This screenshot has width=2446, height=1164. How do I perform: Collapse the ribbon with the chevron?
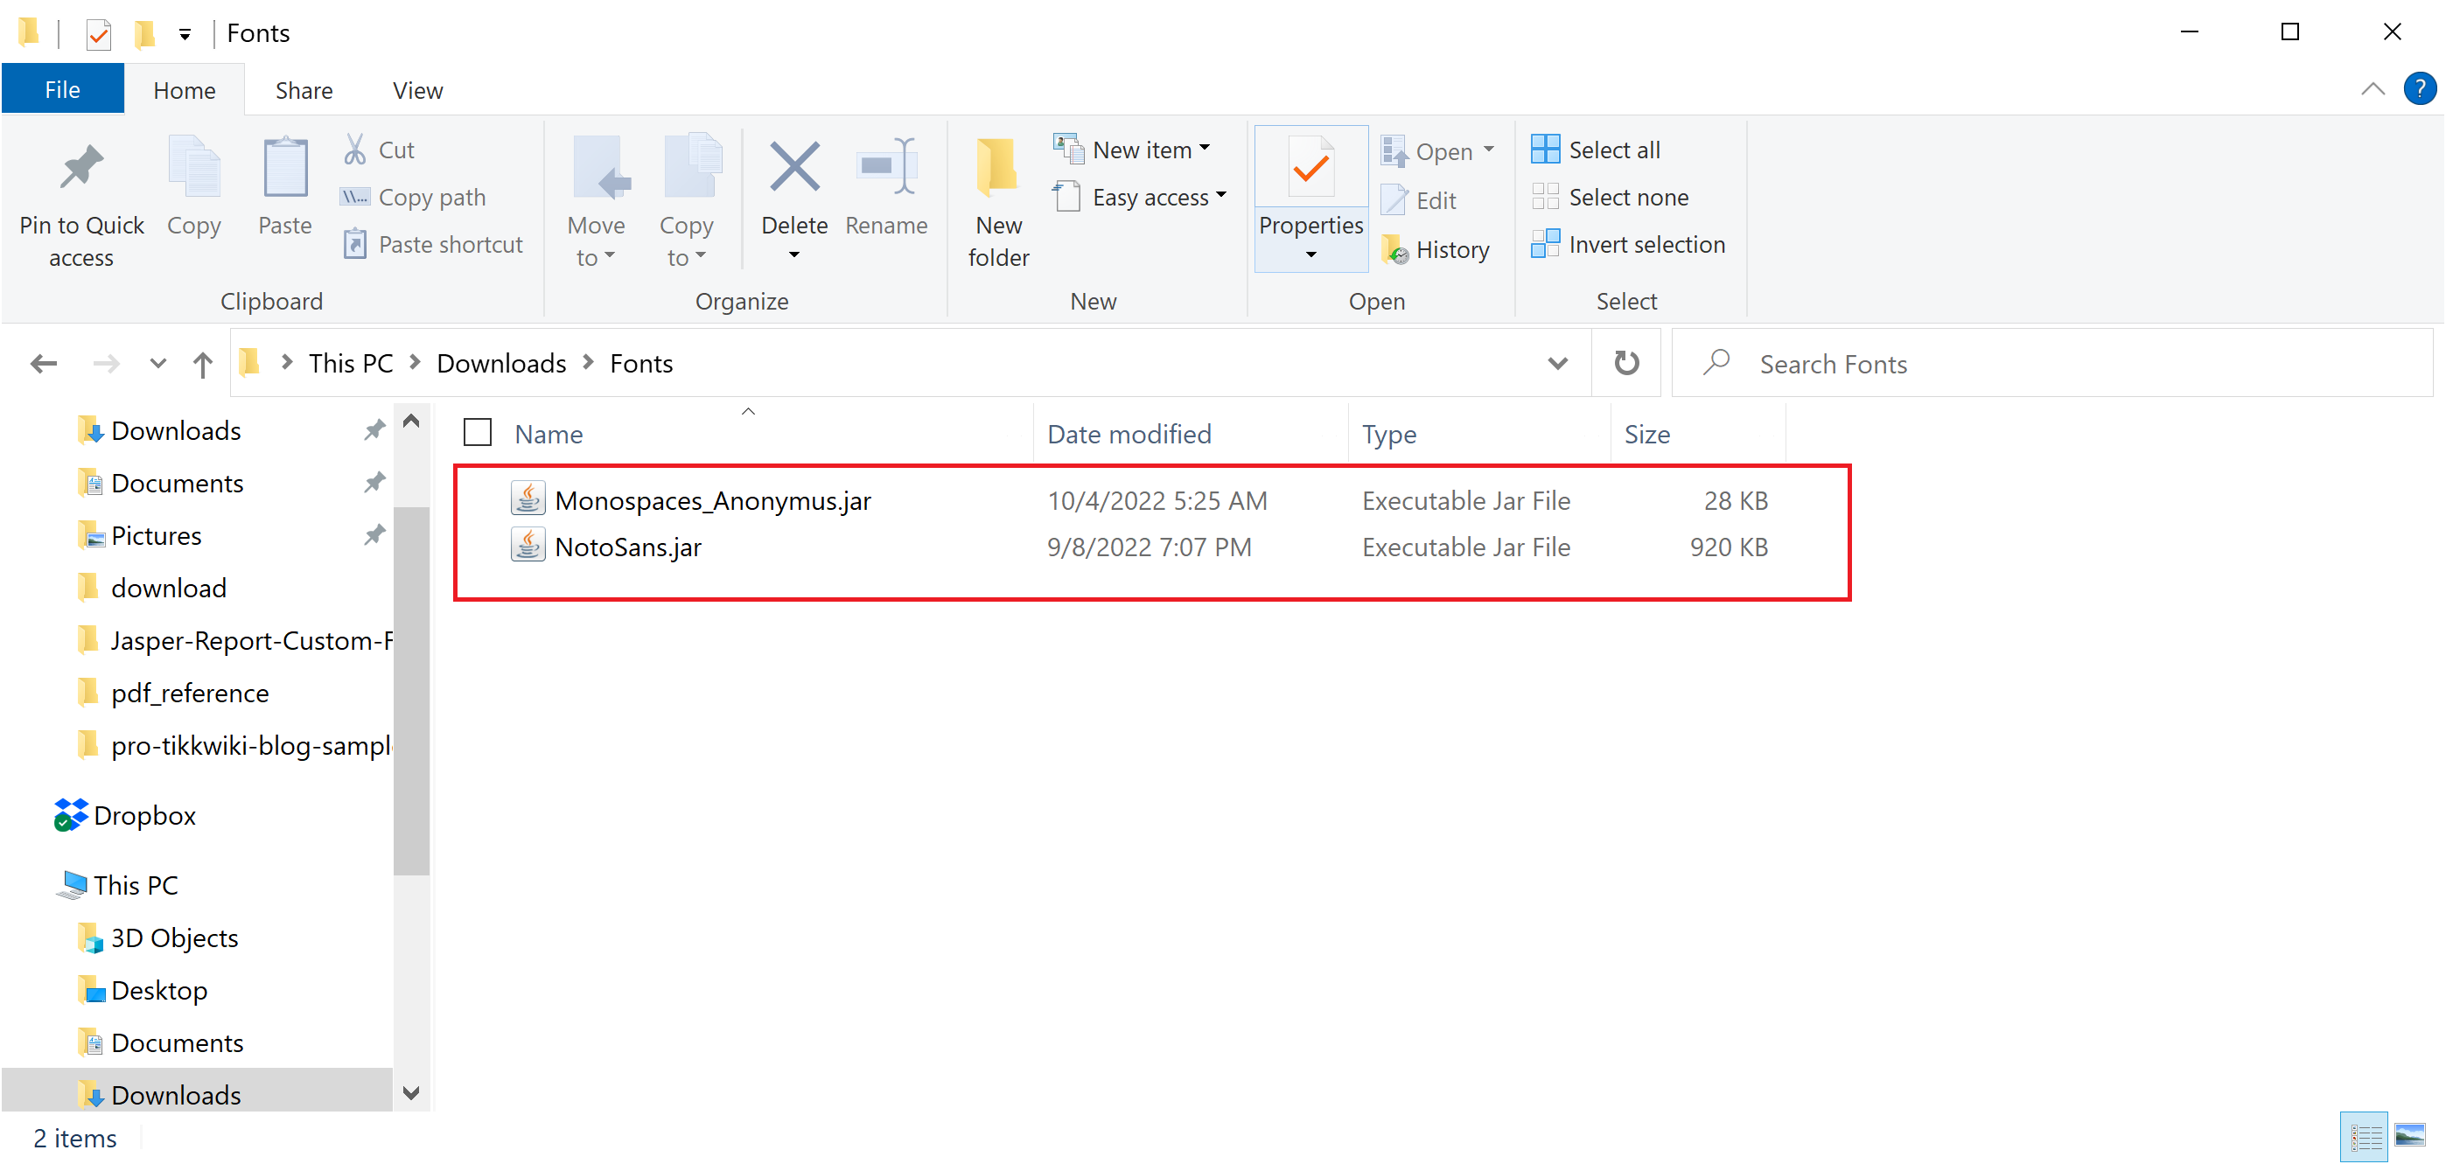click(x=2372, y=89)
